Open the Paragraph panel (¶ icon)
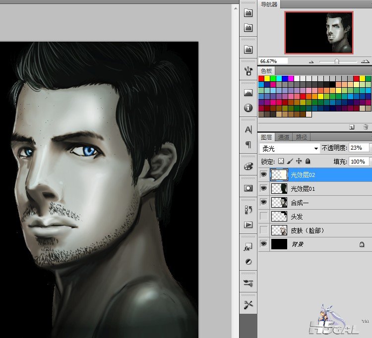 click(248, 144)
